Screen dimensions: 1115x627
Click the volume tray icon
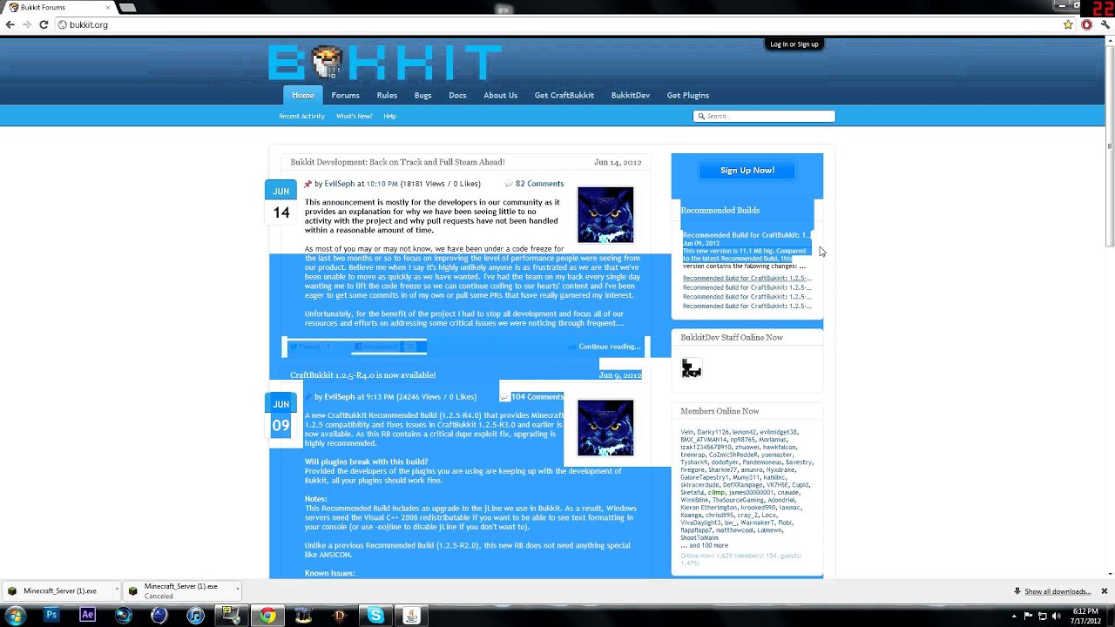1056,616
